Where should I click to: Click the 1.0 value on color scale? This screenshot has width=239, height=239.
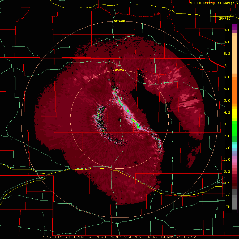(227, 160)
